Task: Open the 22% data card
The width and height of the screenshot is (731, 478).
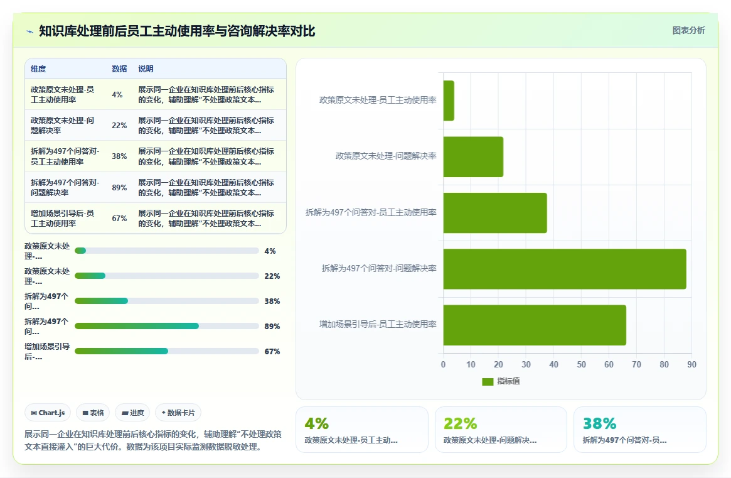Action: point(501,430)
